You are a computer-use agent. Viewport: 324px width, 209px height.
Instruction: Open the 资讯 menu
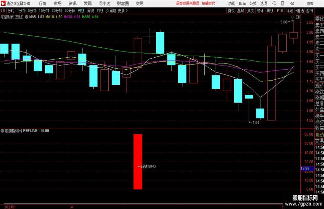73,3
